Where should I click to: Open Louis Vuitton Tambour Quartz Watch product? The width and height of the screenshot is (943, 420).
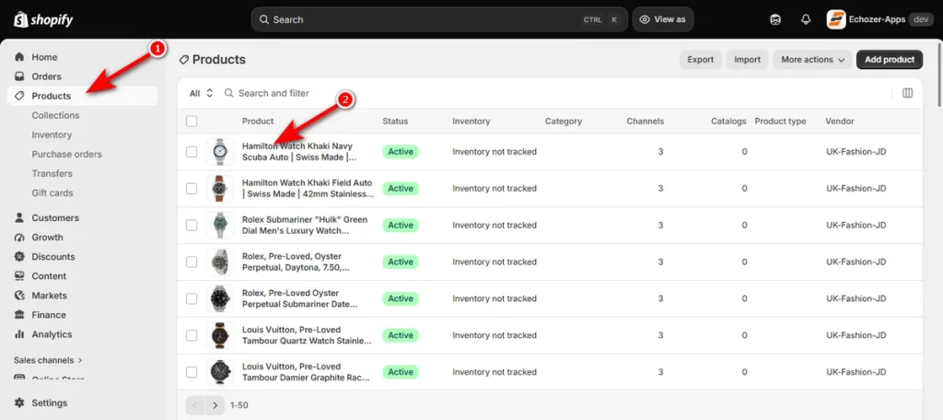(307, 335)
